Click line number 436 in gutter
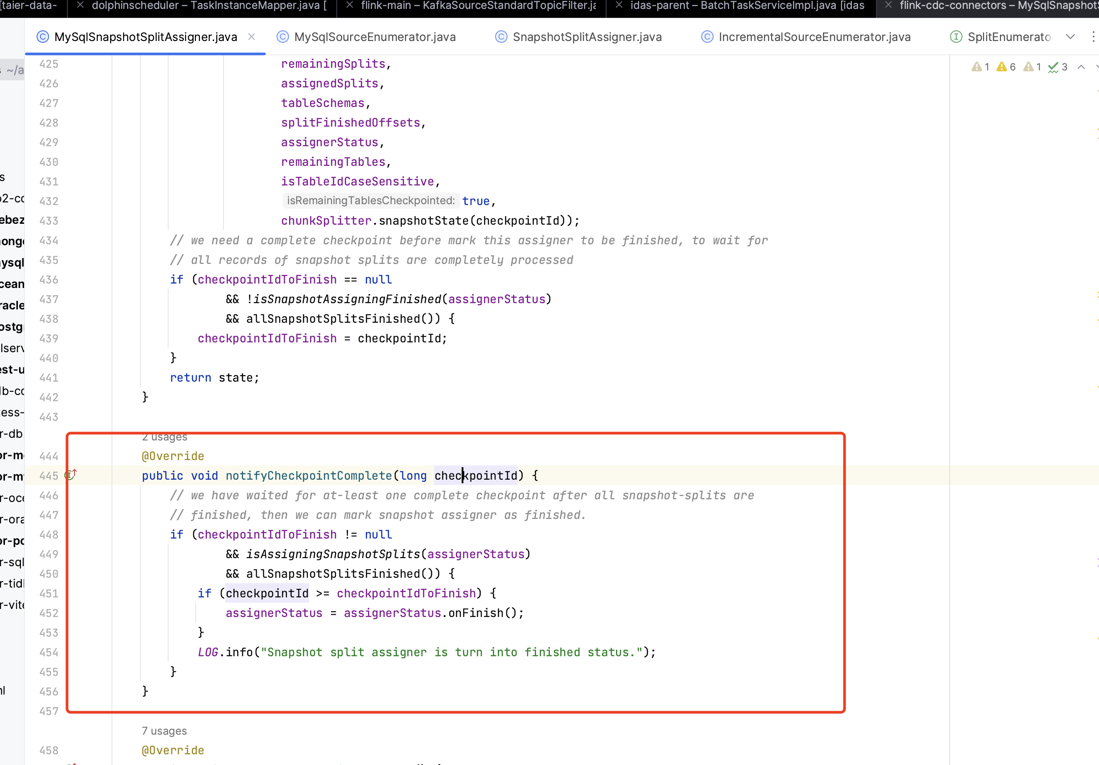 [x=49, y=280]
